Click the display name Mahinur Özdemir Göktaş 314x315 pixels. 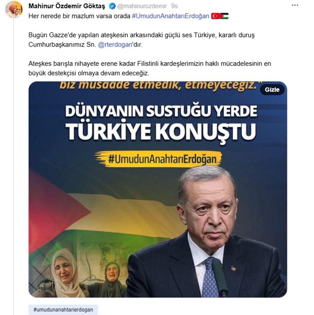67,6
